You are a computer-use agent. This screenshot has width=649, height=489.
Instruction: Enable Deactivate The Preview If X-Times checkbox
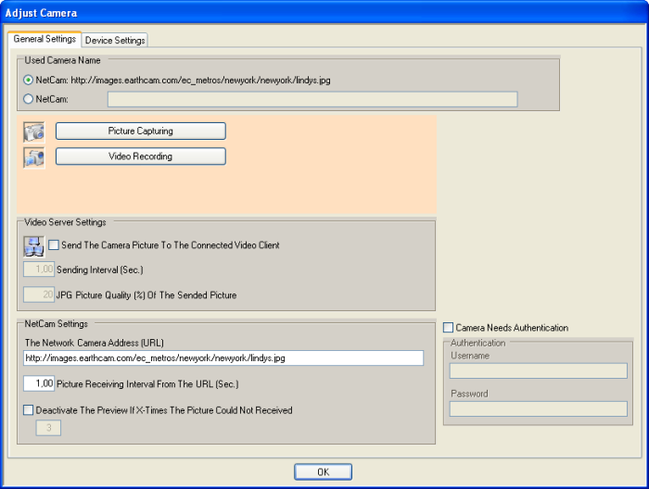(x=29, y=410)
